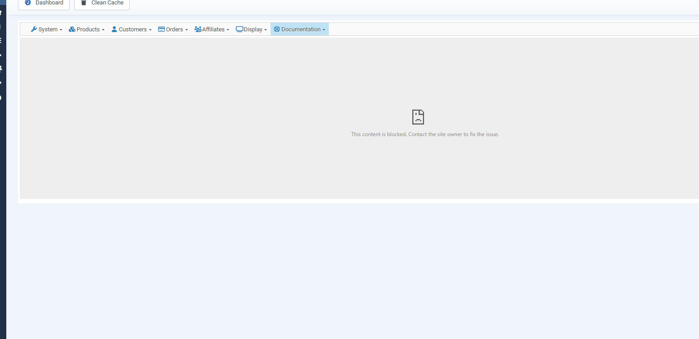Open the Display menu label
699x339 pixels.
[x=253, y=29]
